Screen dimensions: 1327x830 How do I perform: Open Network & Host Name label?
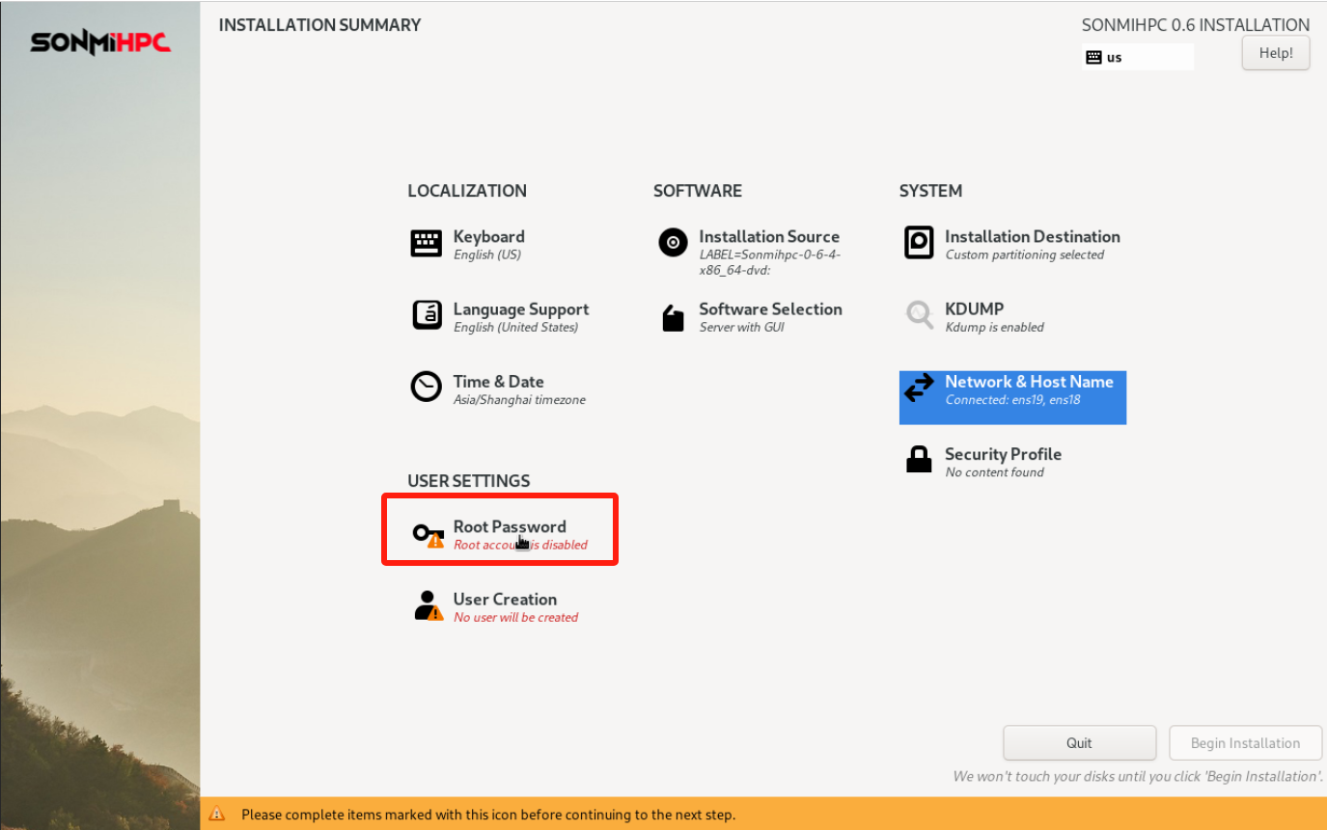coord(1029,382)
